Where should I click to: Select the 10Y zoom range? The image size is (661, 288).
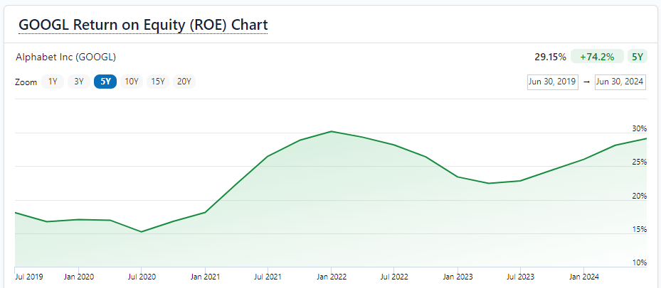[132, 82]
